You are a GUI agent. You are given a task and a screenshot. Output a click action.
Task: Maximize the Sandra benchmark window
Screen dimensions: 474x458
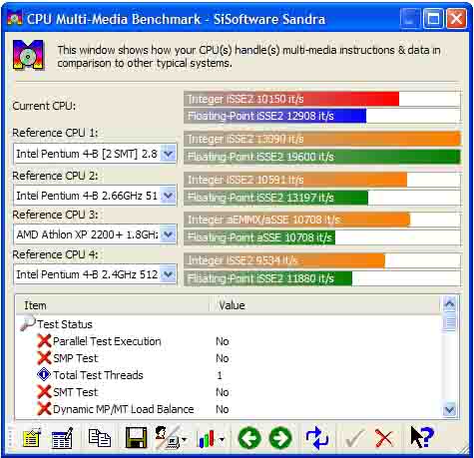433,19
